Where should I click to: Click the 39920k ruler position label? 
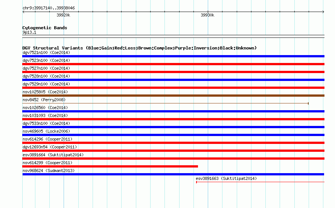point(63,15)
